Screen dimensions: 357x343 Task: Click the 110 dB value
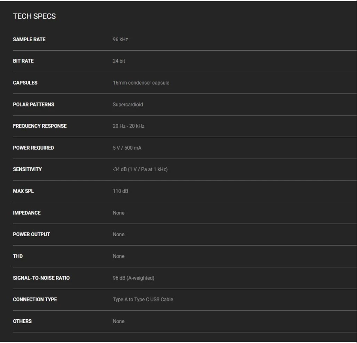click(120, 191)
